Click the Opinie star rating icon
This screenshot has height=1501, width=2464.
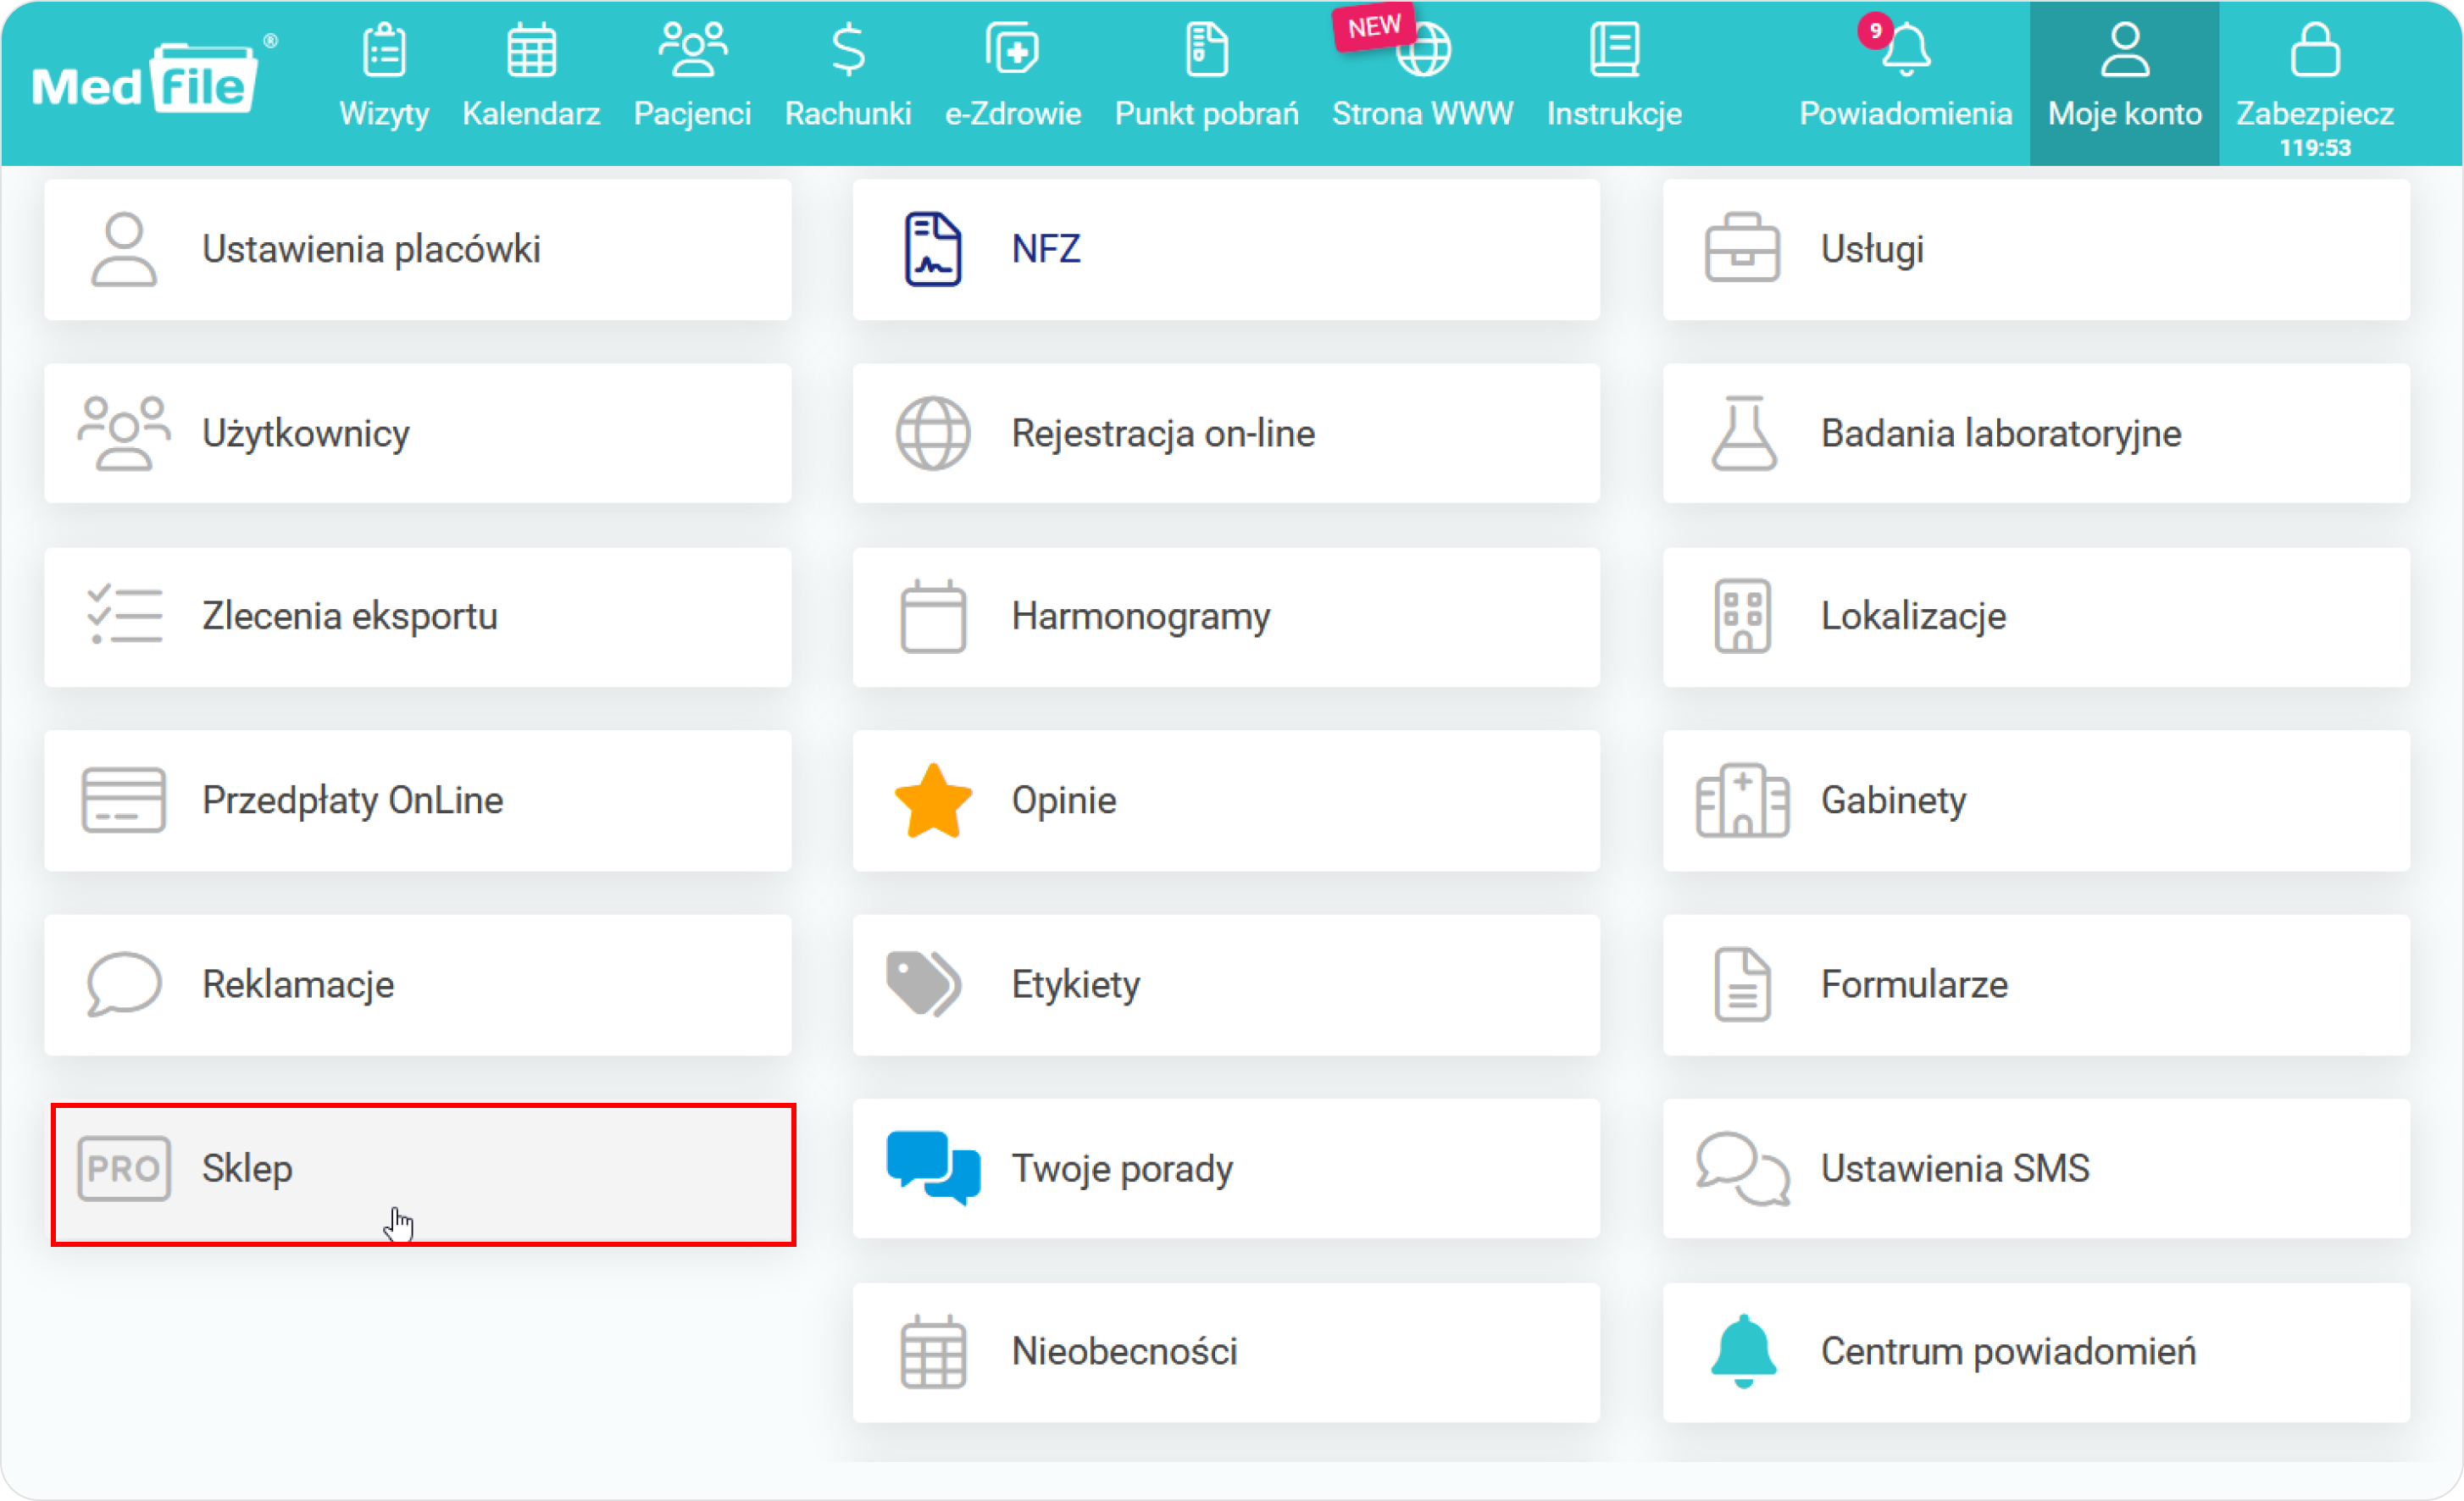(933, 800)
